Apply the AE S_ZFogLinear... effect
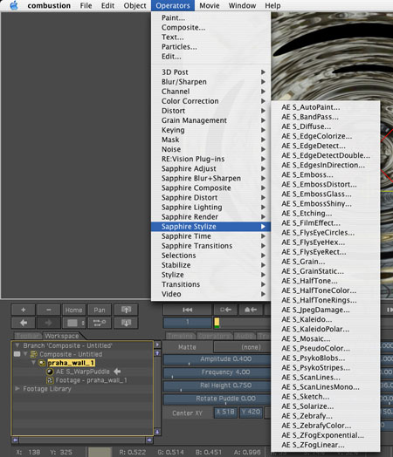Viewport: 393px width, 457px height. [325, 445]
